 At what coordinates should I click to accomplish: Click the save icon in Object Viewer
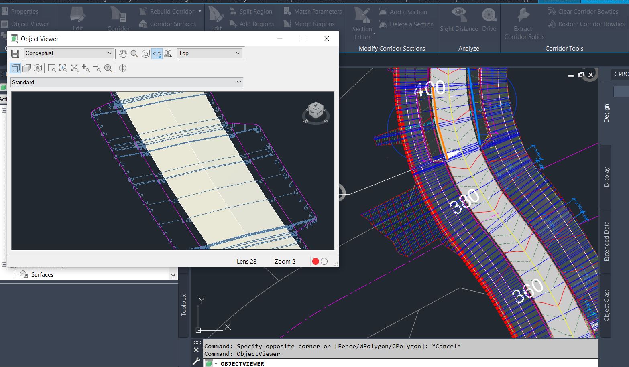point(15,53)
